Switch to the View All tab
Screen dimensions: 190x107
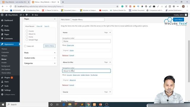click(x=39, y=26)
